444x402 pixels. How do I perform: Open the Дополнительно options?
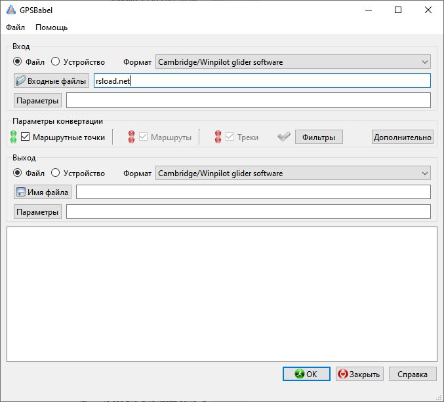point(403,137)
